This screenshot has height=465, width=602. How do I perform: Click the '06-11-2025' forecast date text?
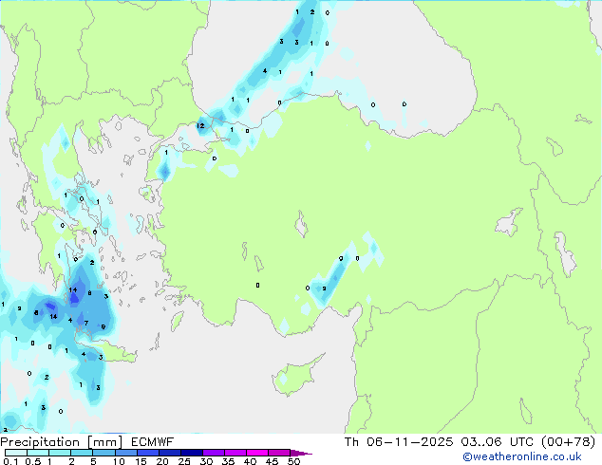click(x=409, y=442)
